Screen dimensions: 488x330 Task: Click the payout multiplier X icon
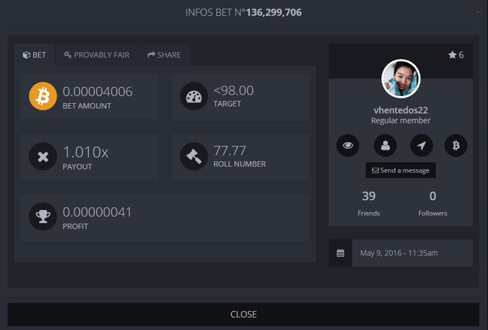(x=43, y=156)
